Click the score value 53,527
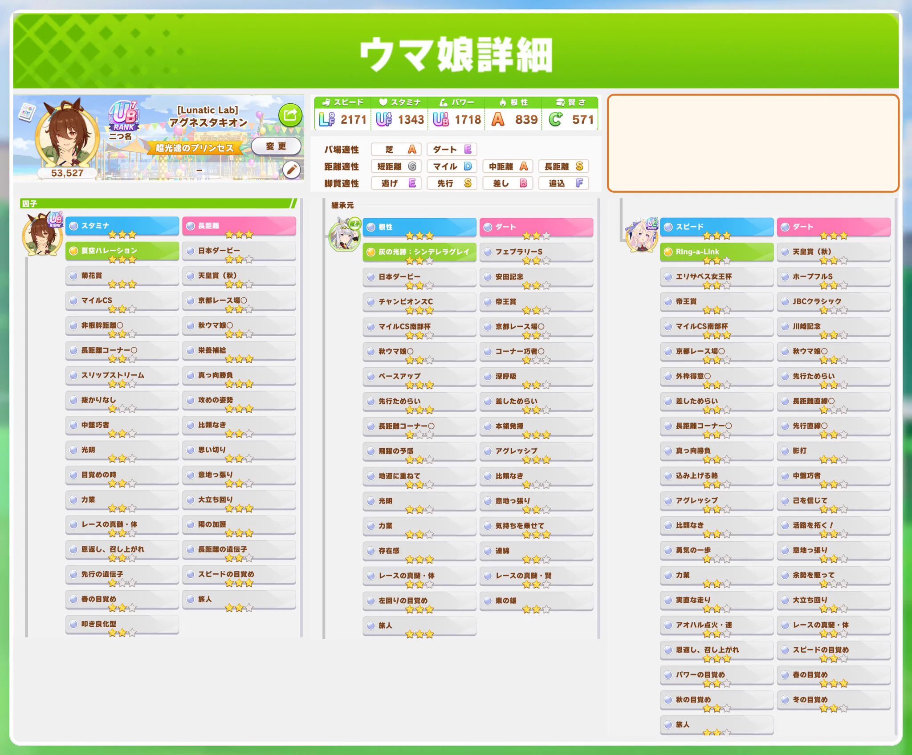The width and height of the screenshot is (912, 755). coord(67,173)
